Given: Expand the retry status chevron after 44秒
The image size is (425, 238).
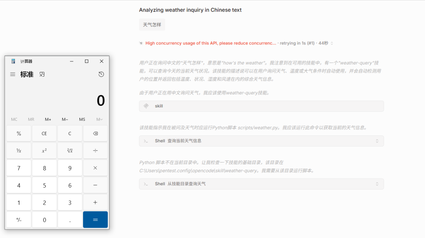Looking at the screenshot, I should (x=332, y=43).
